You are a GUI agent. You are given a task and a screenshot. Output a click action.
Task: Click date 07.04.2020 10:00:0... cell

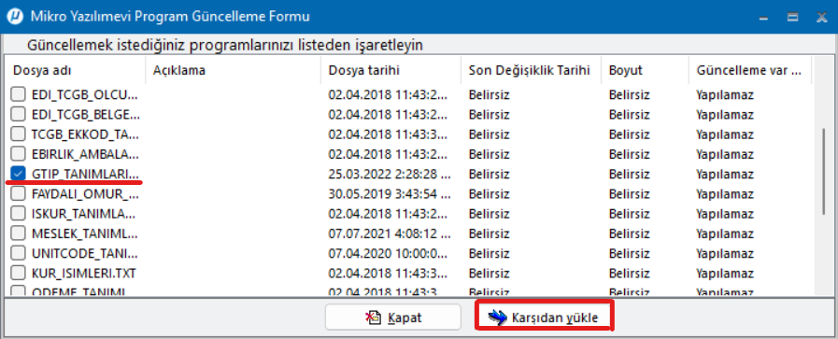(x=388, y=254)
